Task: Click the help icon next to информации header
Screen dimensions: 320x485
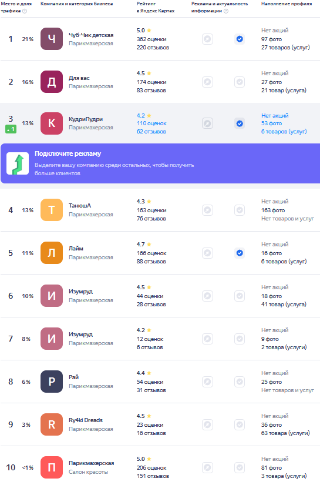Action: click(226, 11)
